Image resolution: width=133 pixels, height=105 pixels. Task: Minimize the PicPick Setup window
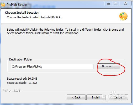pyautogui.click(x=109, y=4)
